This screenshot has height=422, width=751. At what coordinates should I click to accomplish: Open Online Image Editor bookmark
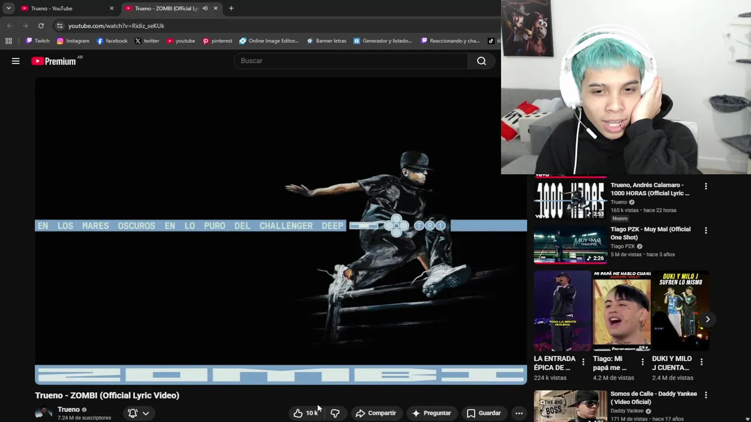269,41
